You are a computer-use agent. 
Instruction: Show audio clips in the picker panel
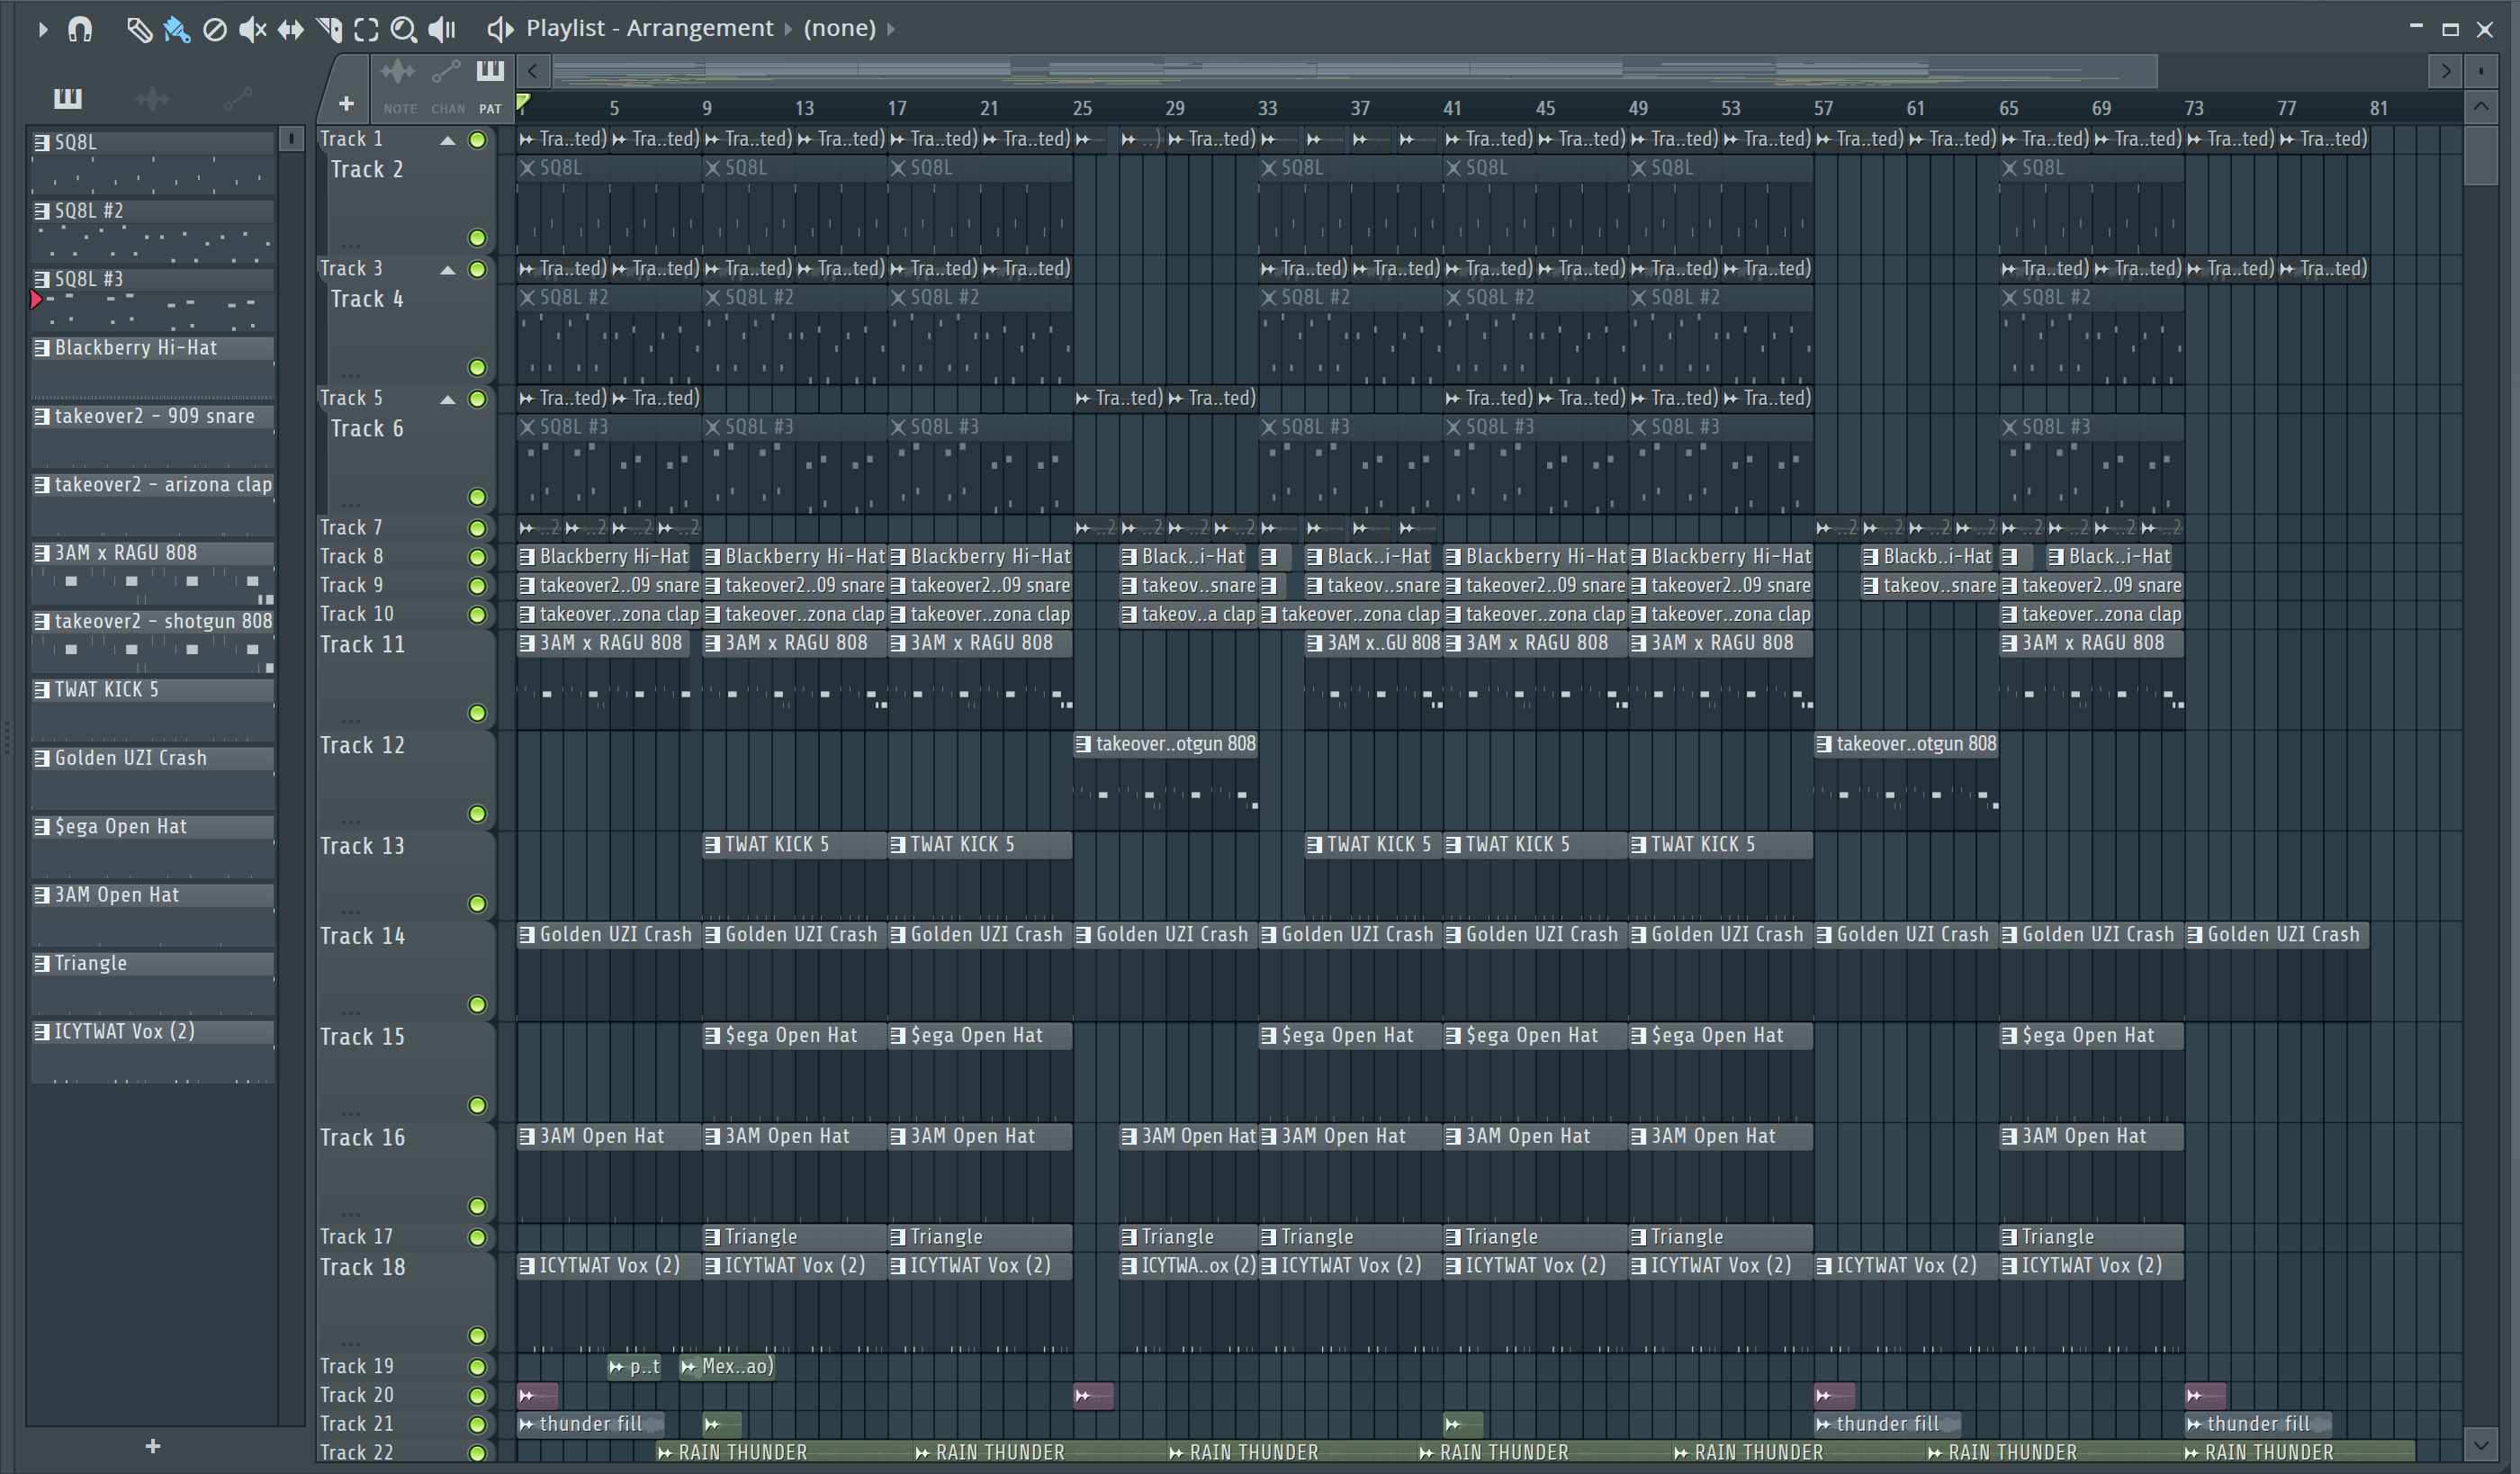[152, 98]
